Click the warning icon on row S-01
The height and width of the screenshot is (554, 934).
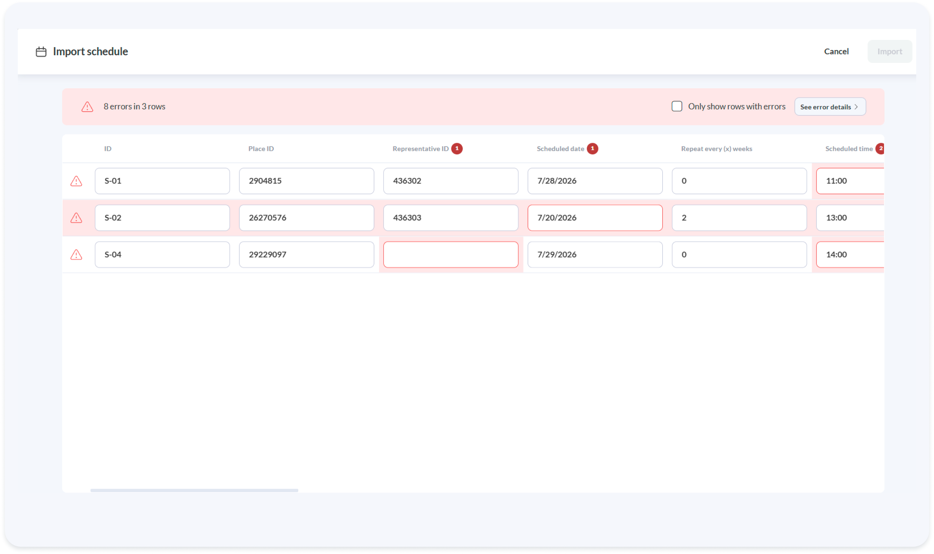click(76, 181)
